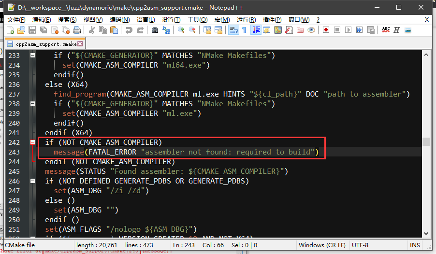Open the 设置(T) menu
This screenshot has width=436, height=254.
[171, 20]
